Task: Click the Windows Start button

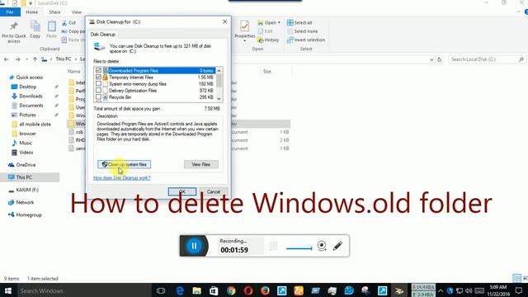Action: pyautogui.click(x=7, y=290)
